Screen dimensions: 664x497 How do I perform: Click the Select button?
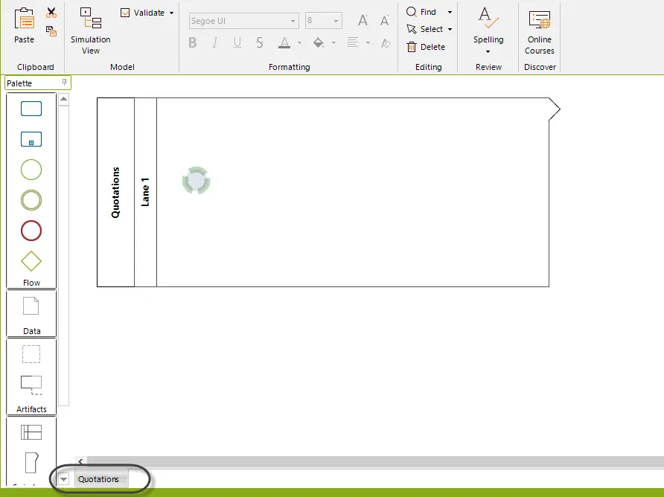[425, 29]
